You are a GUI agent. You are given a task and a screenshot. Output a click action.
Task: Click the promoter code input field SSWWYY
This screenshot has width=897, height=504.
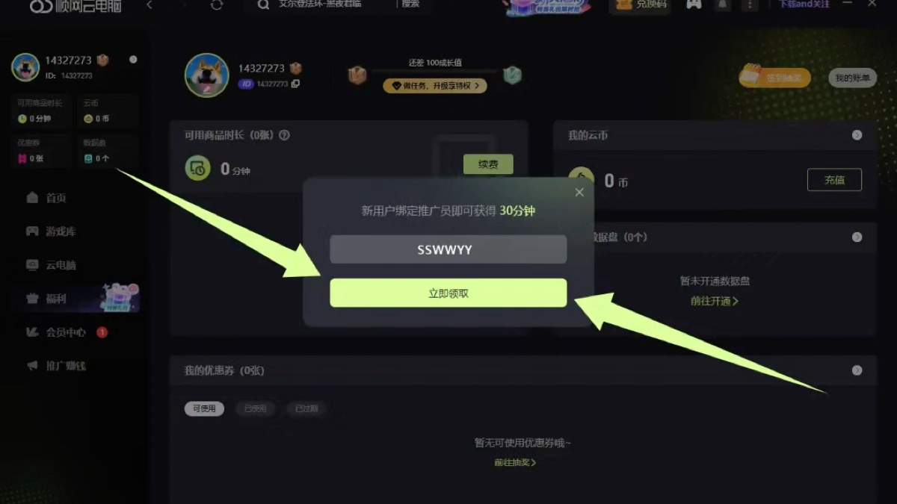tap(449, 249)
